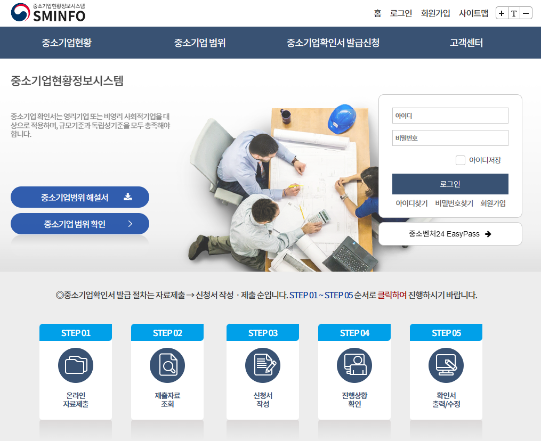The image size is (541, 441).
Task: Open STEP 02 submitted documents search icon
Action: pos(167,365)
